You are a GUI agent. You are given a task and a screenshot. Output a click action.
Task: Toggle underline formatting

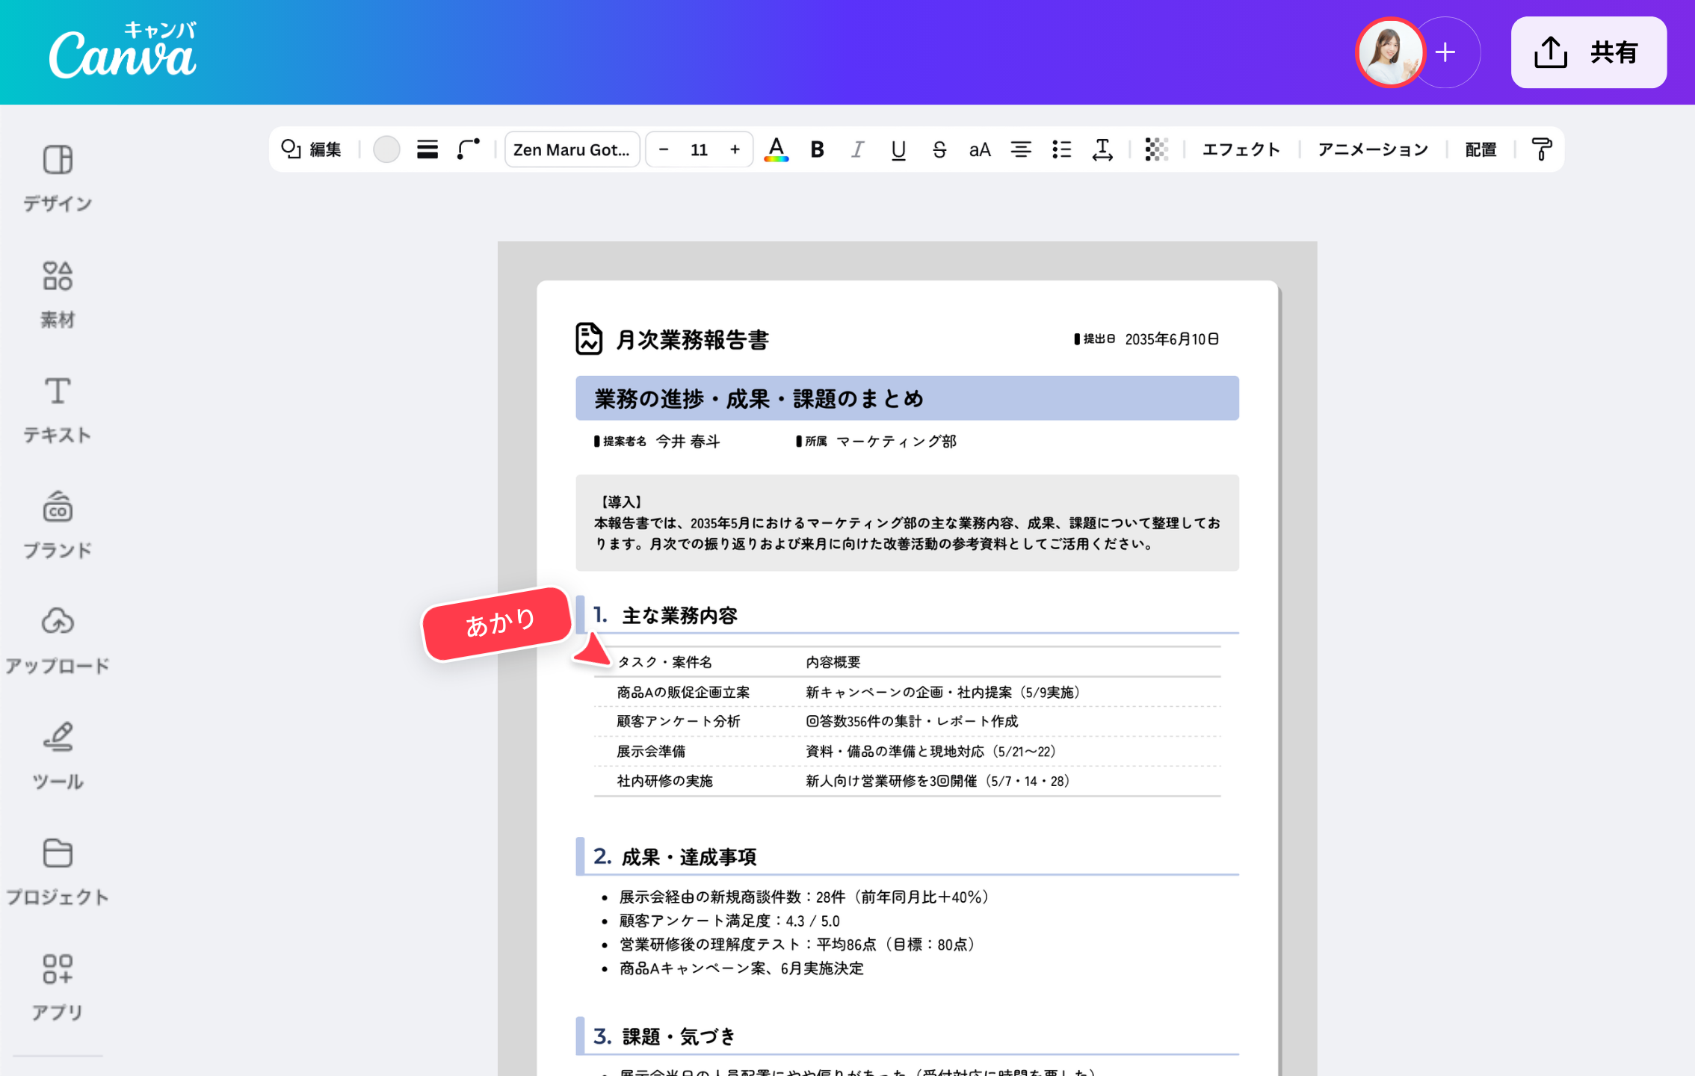(898, 149)
